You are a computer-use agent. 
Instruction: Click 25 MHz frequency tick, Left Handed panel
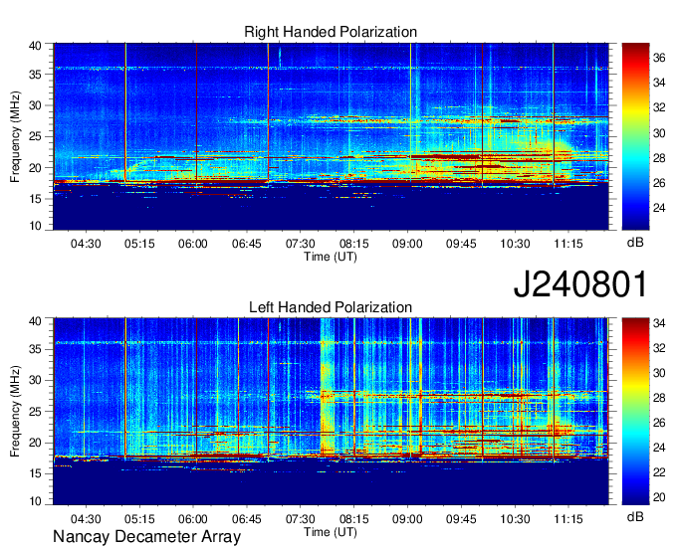[36, 412]
